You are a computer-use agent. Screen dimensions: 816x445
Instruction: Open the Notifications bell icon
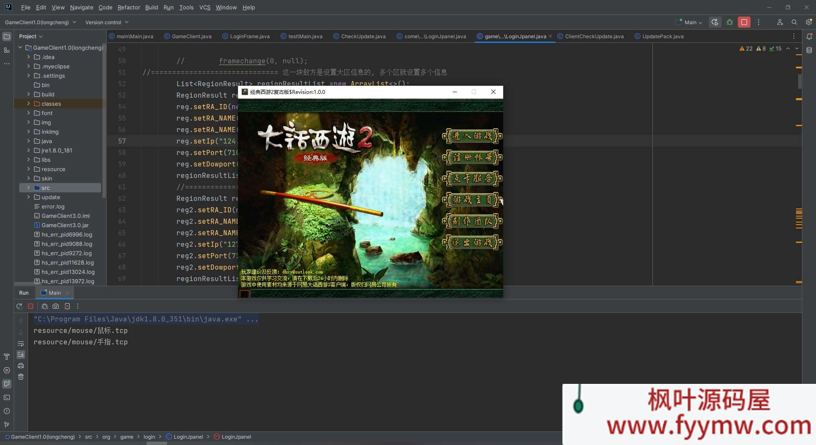809,37
